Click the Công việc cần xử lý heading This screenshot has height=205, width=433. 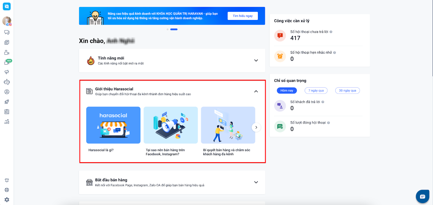coord(292,21)
